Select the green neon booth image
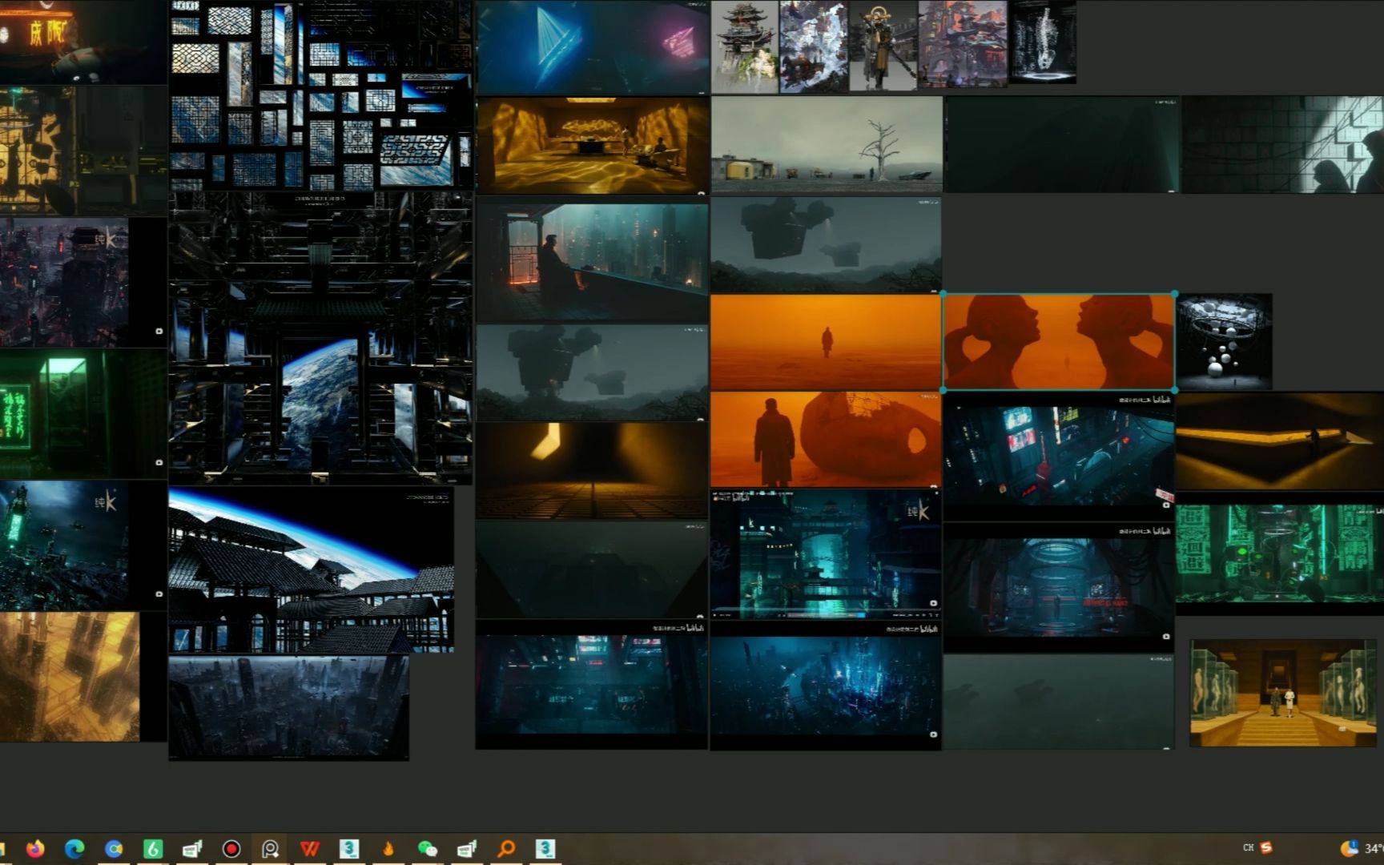This screenshot has width=1384, height=865. (83, 413)
